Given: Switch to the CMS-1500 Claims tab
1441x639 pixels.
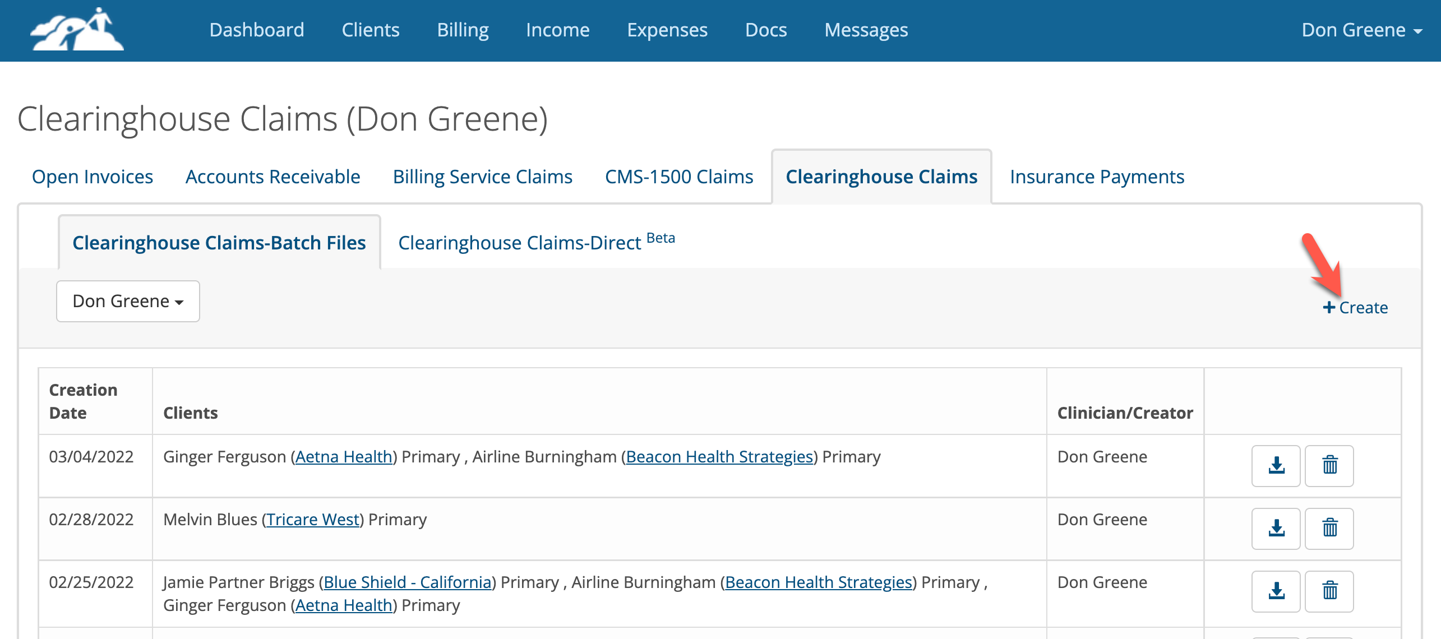Looking at the screenshot, I should pyautogui.click(x=678, y=177).
